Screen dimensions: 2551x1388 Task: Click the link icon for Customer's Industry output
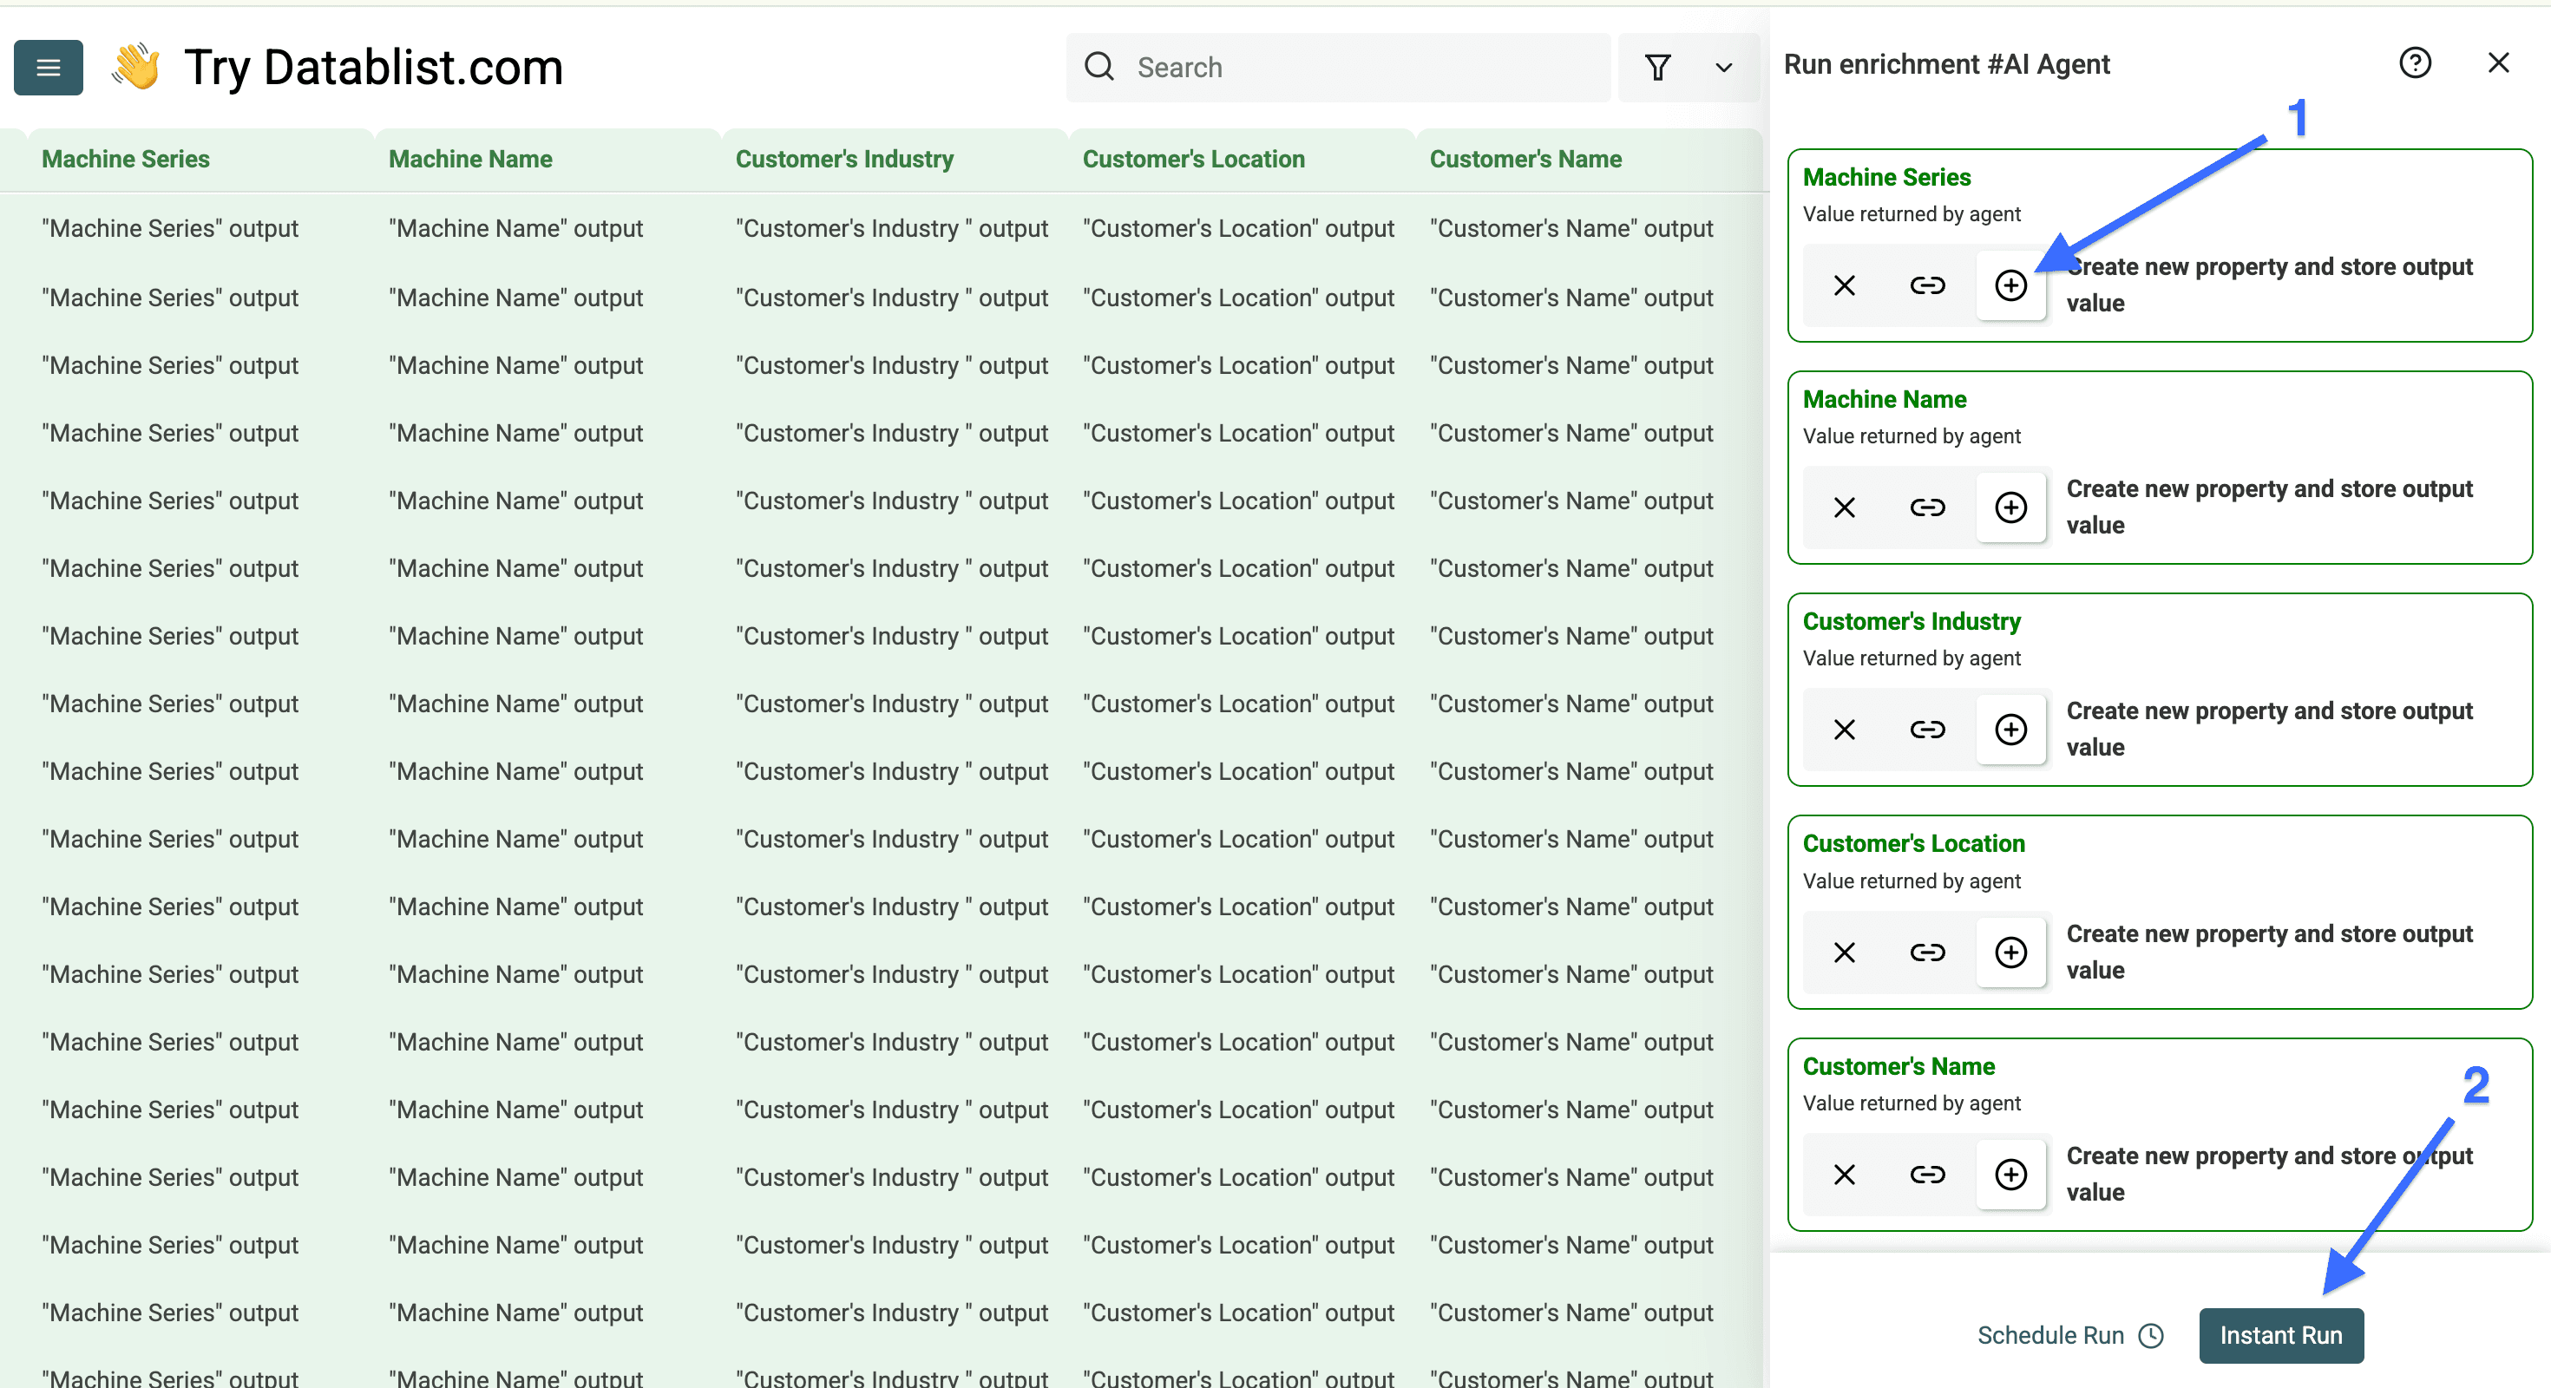(x=1927, y=730)
